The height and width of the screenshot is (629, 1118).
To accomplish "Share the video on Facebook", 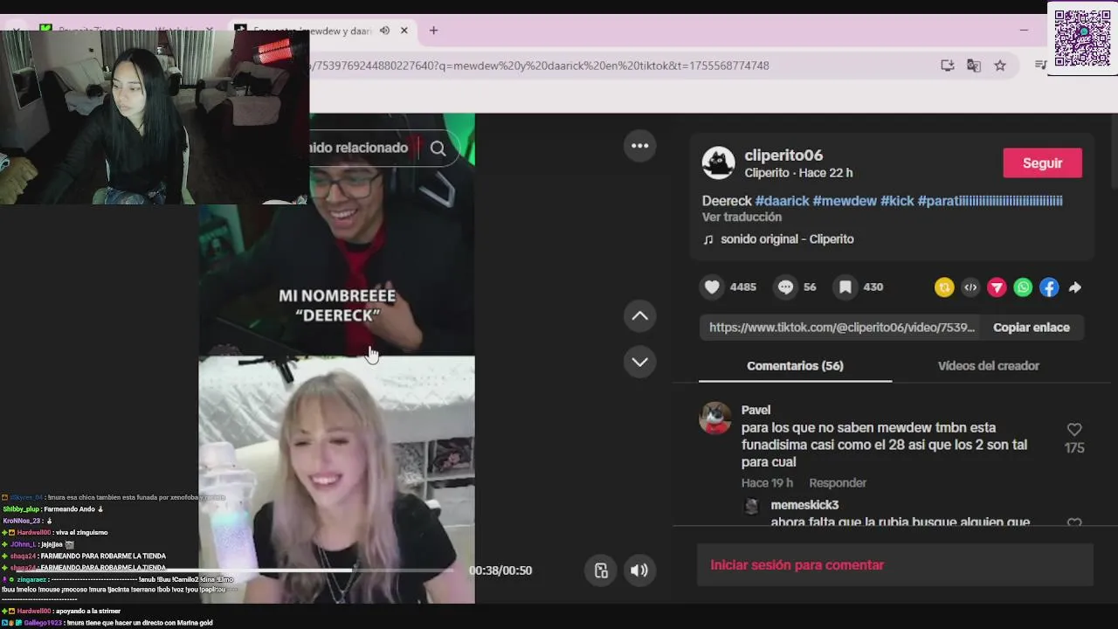I will (x=1049, y=287).
